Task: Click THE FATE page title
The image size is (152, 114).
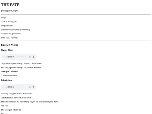Action: point(10,5)
